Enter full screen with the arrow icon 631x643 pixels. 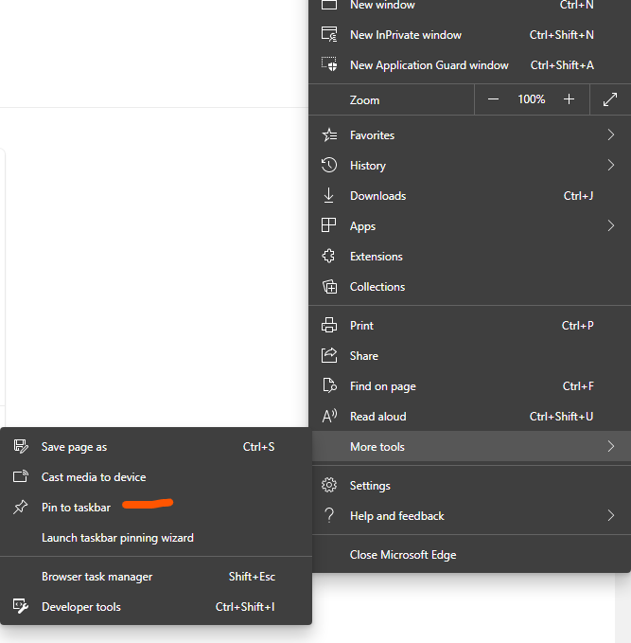click(610, 99)
